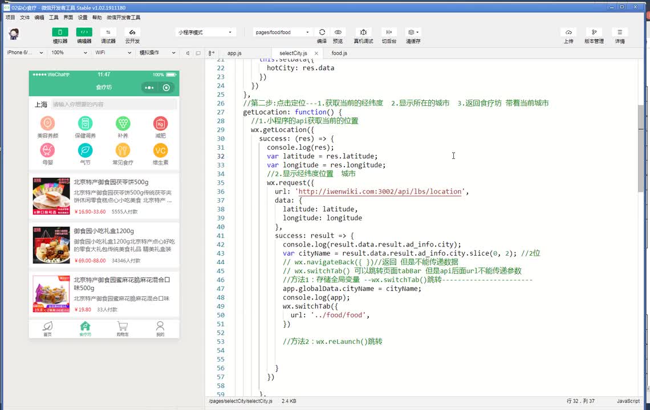Expand the 小程序模式 mode dropdown
Image resolution: width=650 pixels, height=410 pixels.
[x=206, y=32]
